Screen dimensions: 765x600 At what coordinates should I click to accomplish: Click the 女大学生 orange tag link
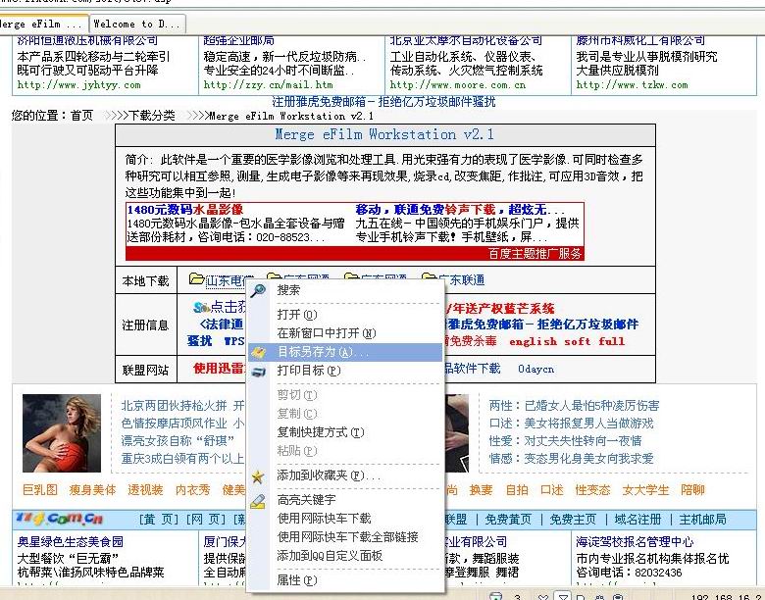pos(645,490)
